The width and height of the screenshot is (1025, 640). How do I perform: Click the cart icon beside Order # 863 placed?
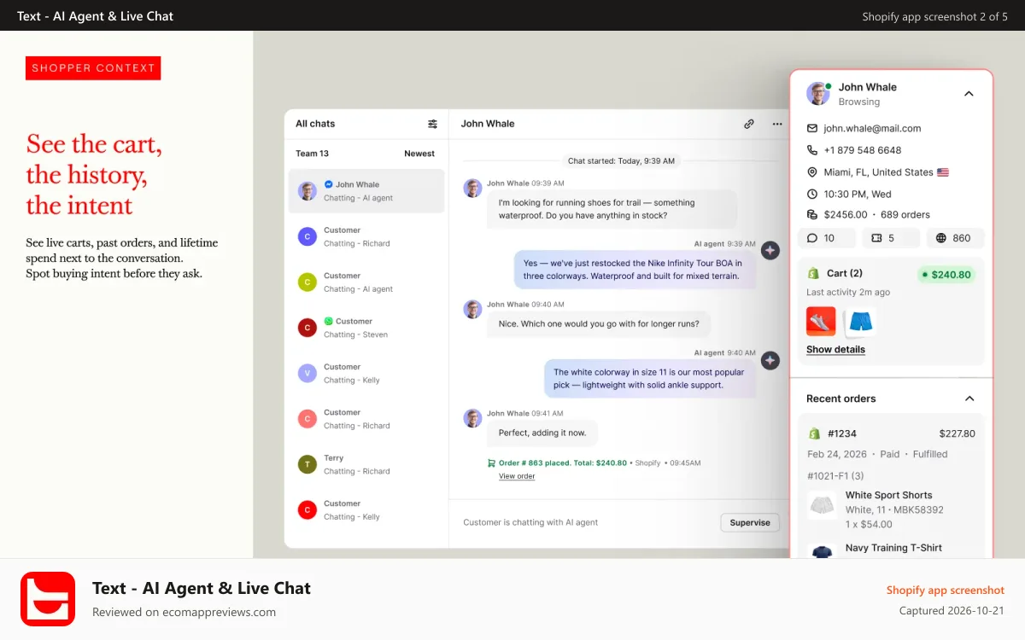pyautogui.click(x=491, y=463)
